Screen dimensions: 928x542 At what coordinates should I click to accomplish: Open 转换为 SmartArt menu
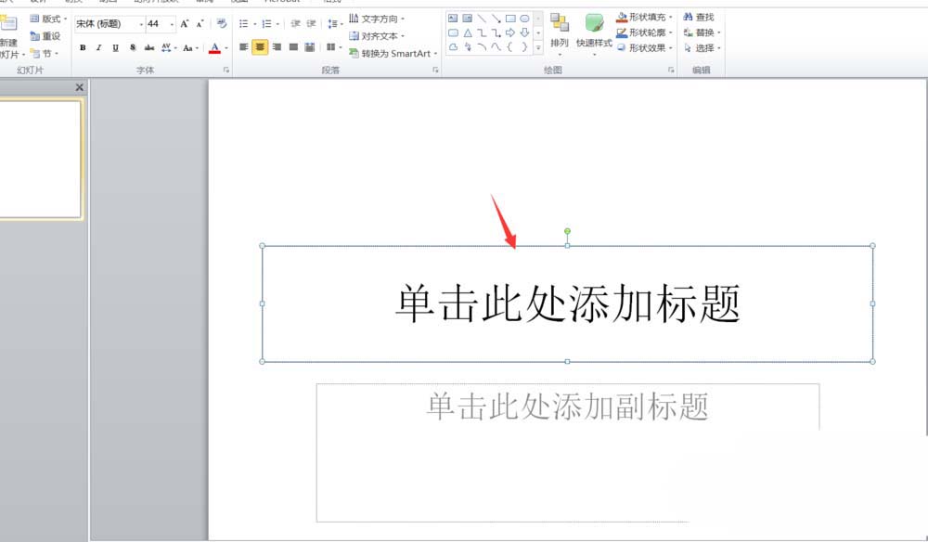393,53
